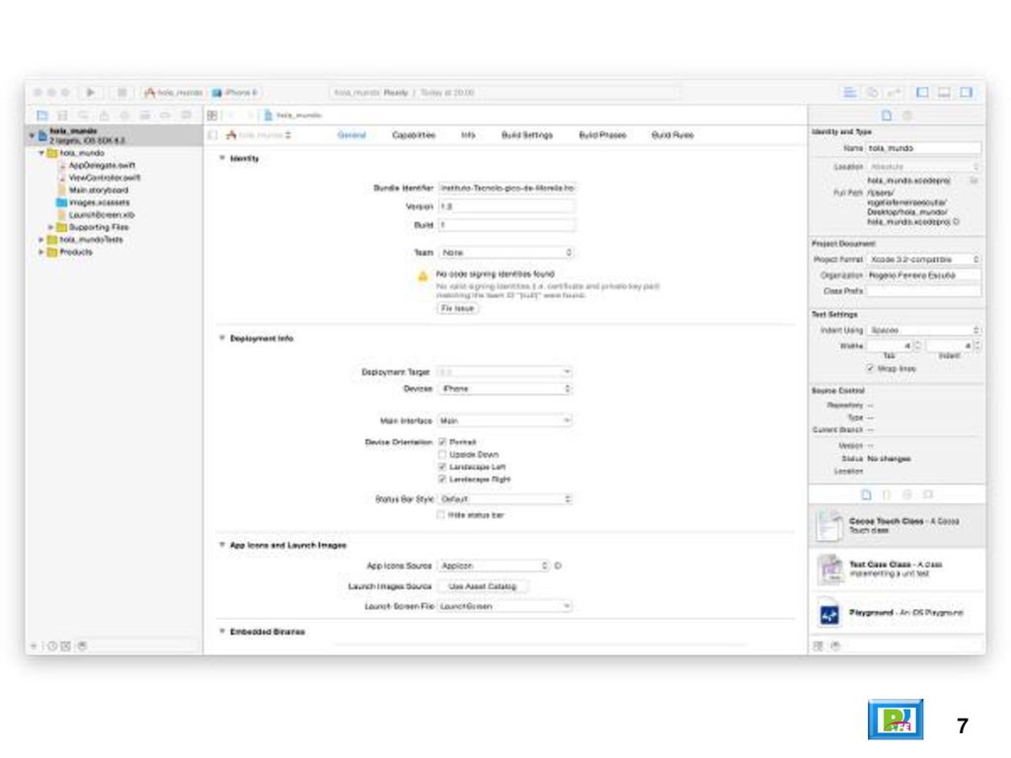
Task: Switch to the Build Rules tab
Action: (x=672, y=134)
